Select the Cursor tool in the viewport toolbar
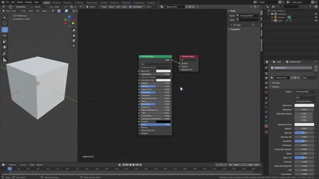 (x=4, y=23)
